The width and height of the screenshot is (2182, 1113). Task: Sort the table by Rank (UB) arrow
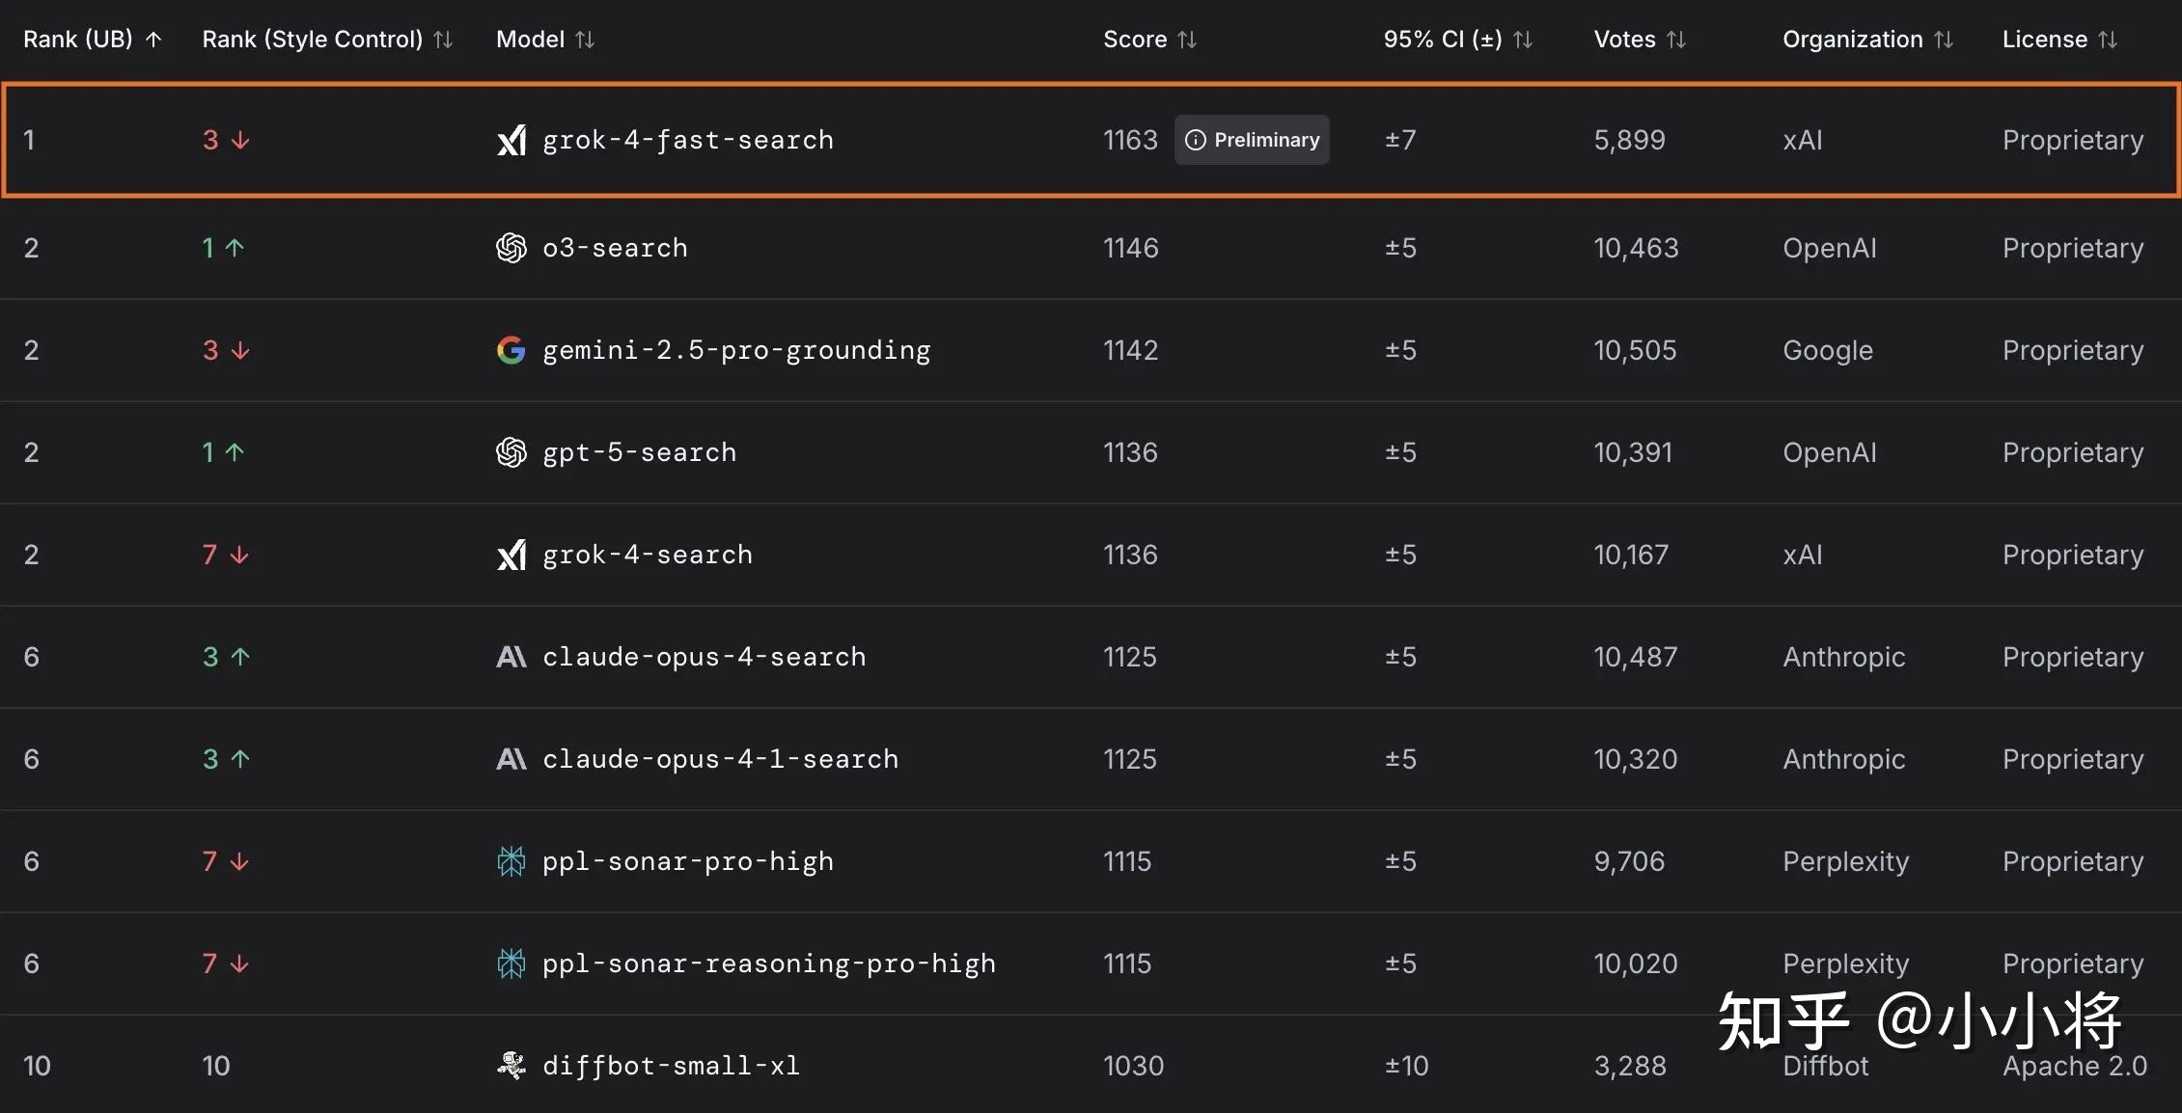(153, 40)
